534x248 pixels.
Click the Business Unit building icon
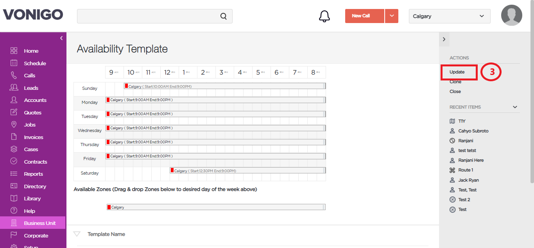14,223
